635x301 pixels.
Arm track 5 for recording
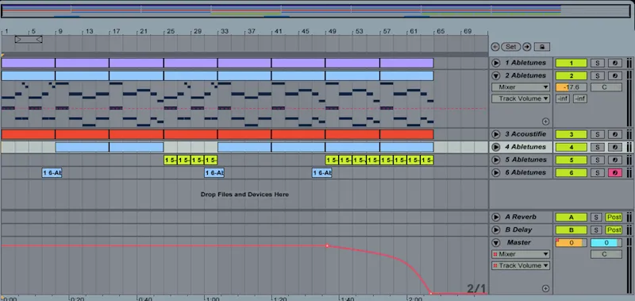(x=614, y=160)
